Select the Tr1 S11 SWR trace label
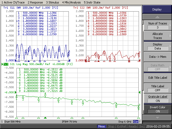Image resolution: width=172 pixels, height=129 pixels. pyautogui.click(x=31, y=8)
